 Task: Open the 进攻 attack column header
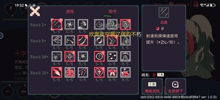(70, 12)
